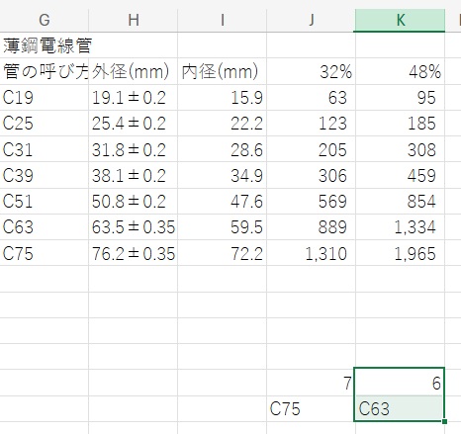The image size is (461, 434).
Task: Select column H header
Action: pos(134,20)
